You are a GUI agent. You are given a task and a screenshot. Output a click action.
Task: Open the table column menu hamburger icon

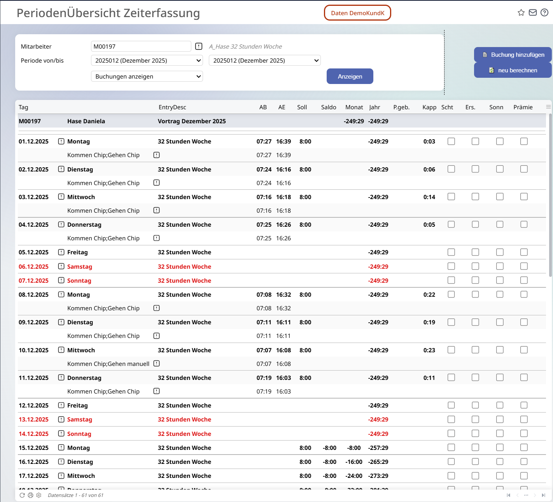click(548, 107)
